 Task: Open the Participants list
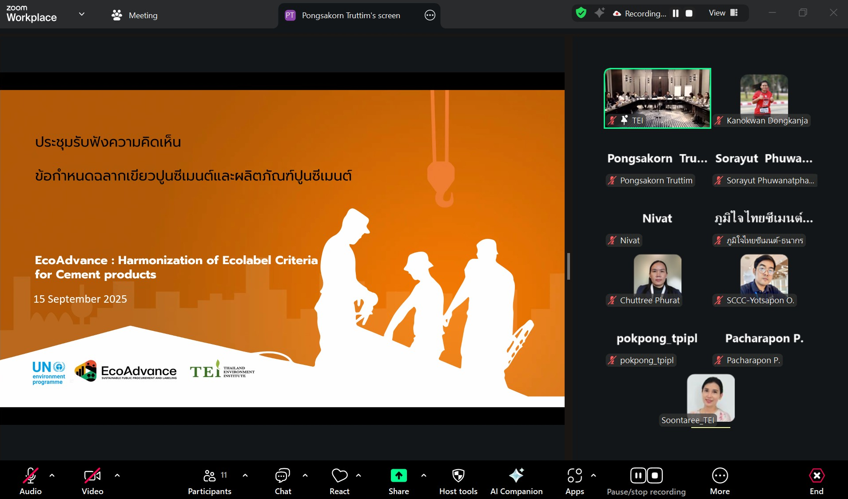point(210,480)
